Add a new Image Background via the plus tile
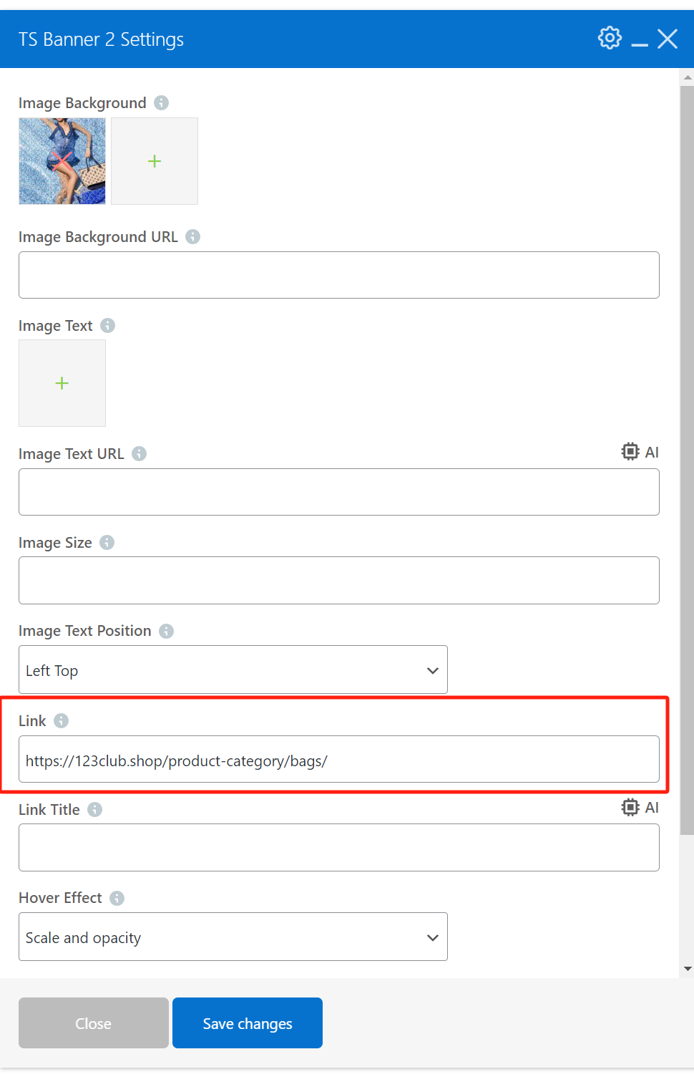This screenshot has width=694, height=1087. click(154, 161)
